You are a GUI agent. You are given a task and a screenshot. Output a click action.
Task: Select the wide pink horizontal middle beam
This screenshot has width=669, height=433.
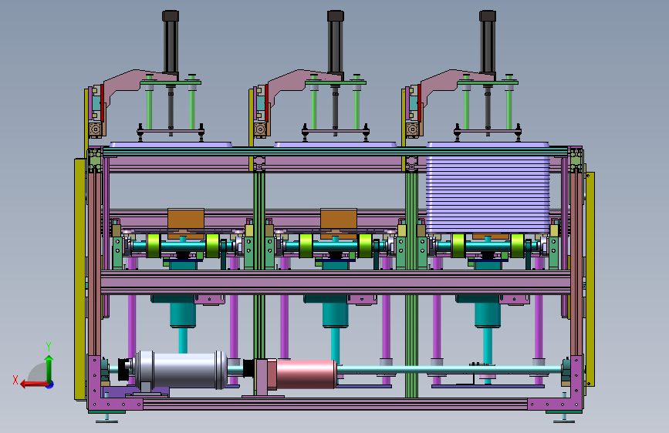coord(336,283)
